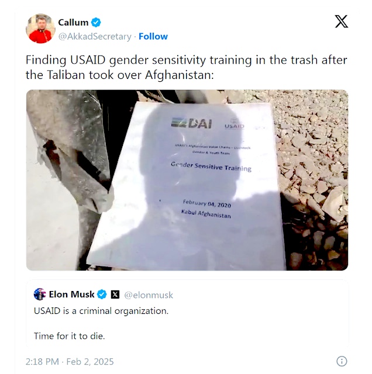The image size is (372, 374).
Task: Open the Elon Musk display name
Action: 71,295
